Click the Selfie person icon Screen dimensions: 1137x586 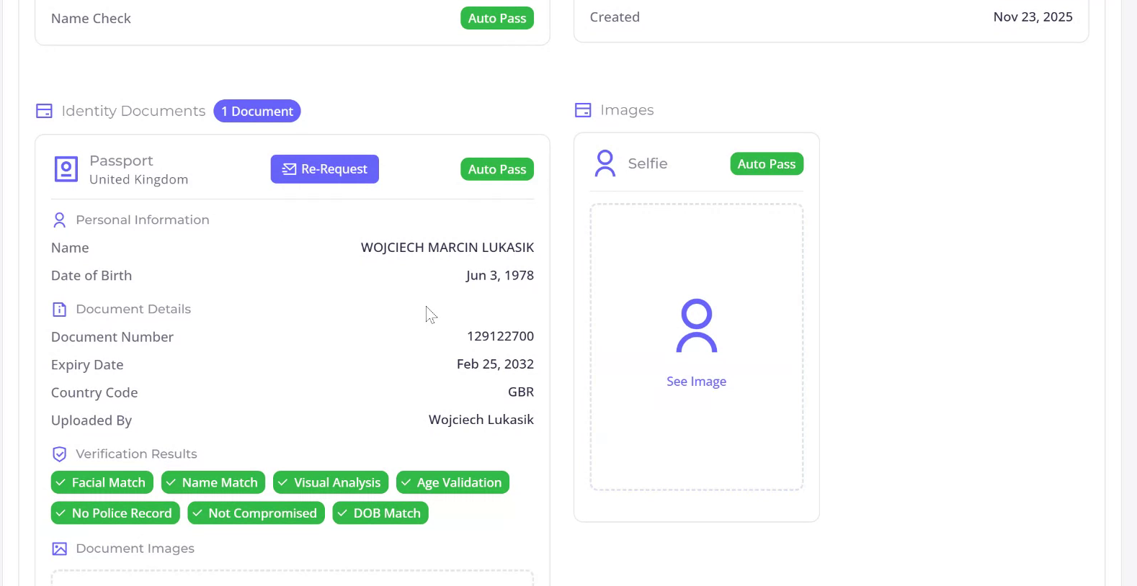click(x=605, y=163)
